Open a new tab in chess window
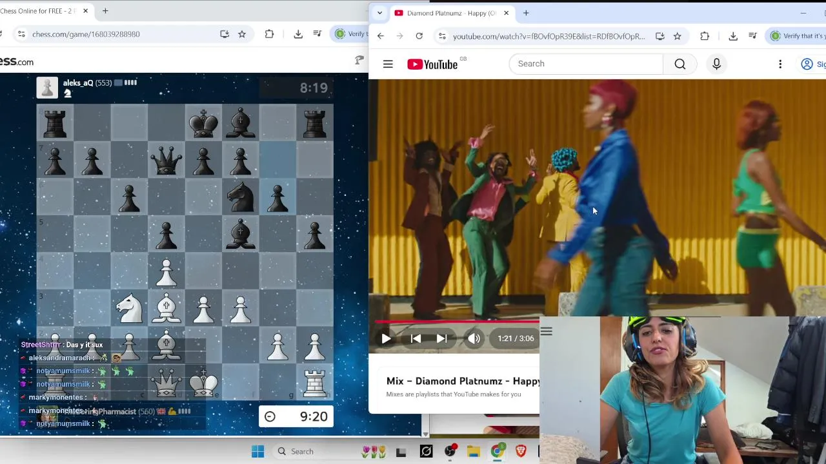This screenshot has height=464, width=826. click(105, 11)
